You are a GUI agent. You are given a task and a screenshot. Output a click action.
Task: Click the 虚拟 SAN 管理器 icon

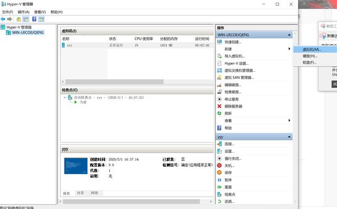[219, 78]
